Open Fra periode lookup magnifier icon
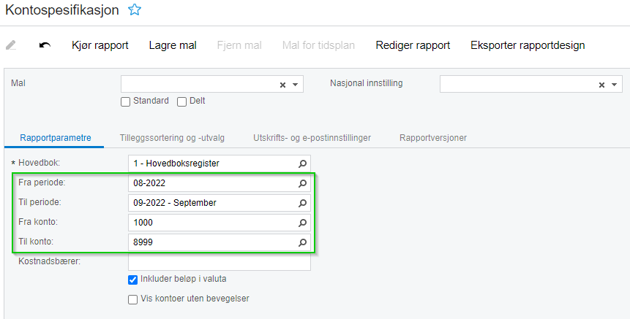The image size is (630, 319). click(x=302, y=183)
